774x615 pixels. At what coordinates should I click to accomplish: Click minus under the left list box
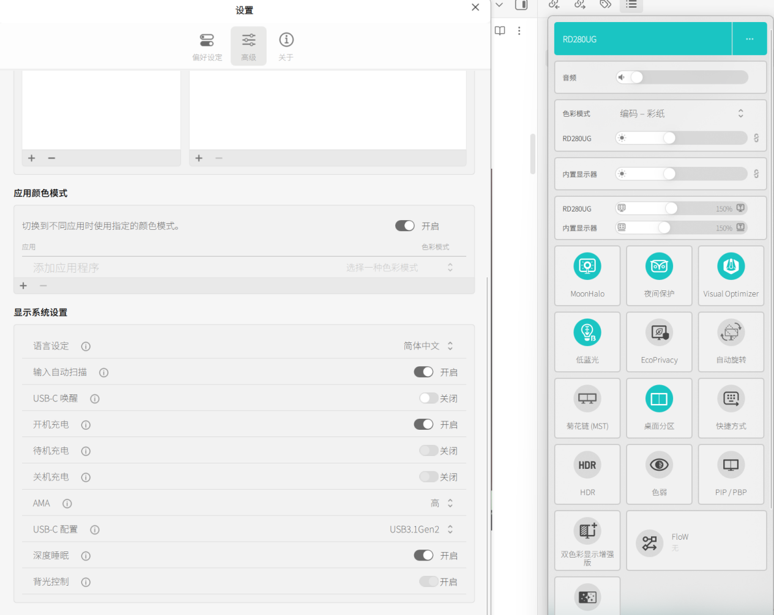(51, 158)
